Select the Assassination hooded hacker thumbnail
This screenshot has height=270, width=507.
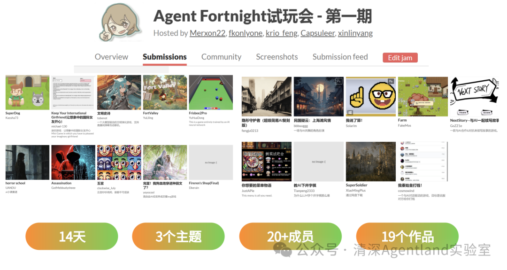73,162
